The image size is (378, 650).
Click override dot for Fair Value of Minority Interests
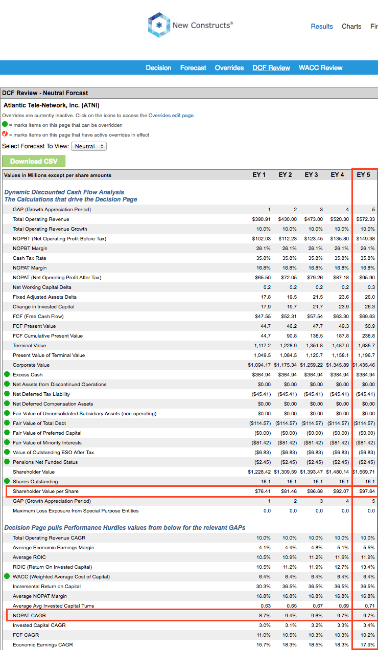[x=7, y=442]
